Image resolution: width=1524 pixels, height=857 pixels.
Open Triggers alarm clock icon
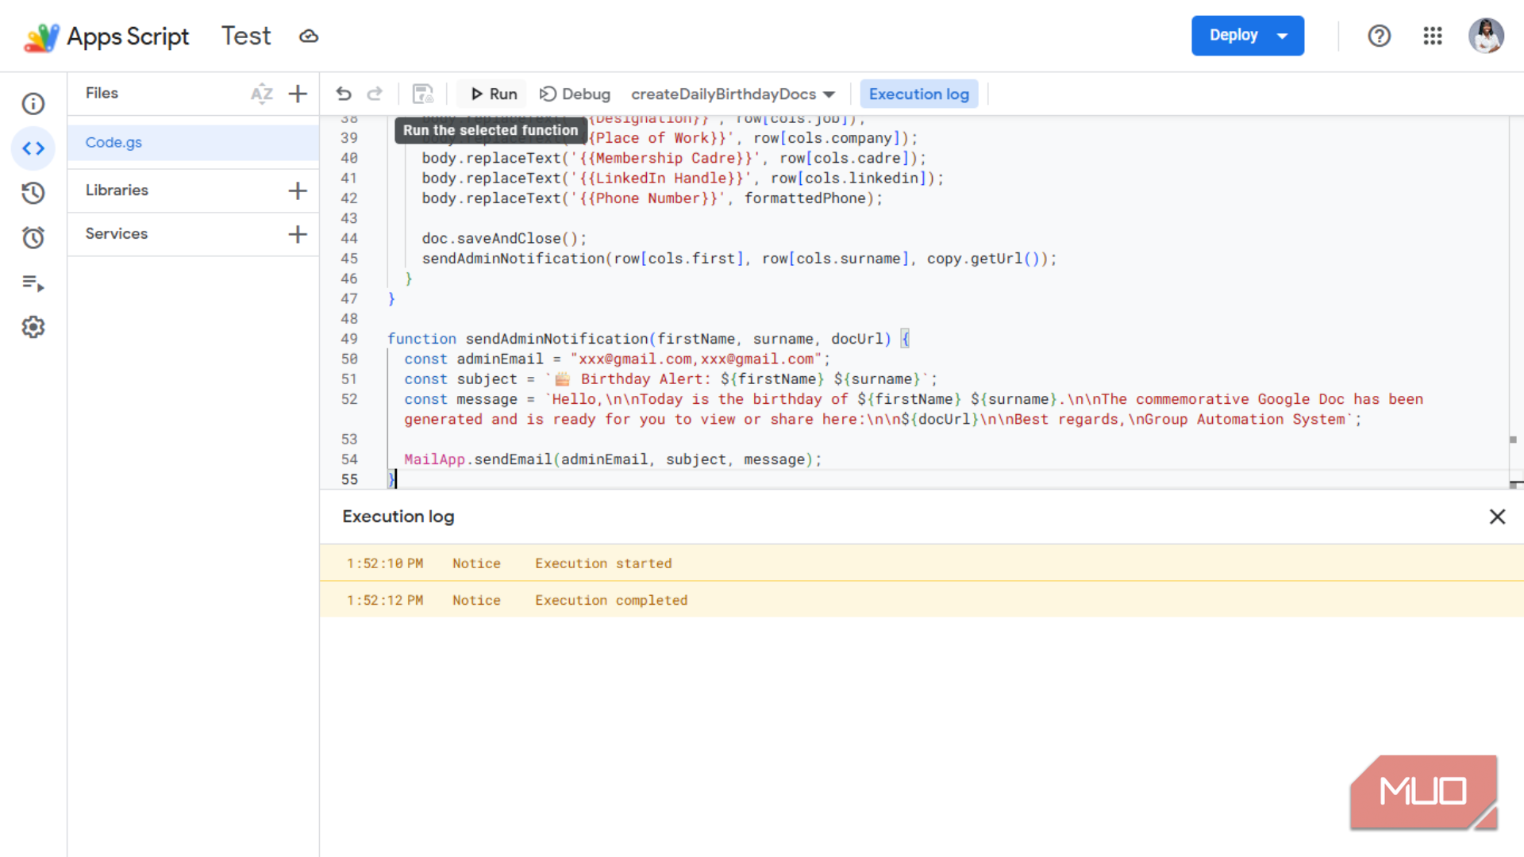coord(33,237)
